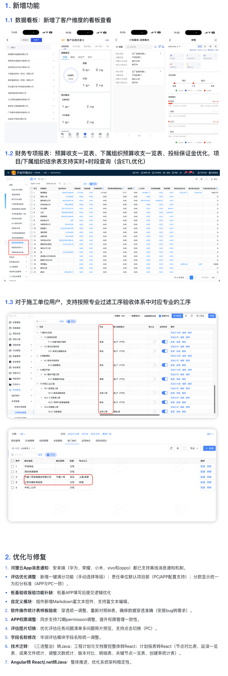Check the box for row 中建八局发展建设有限公司
The height and width of the screenshot is (676, 228).
12,477
